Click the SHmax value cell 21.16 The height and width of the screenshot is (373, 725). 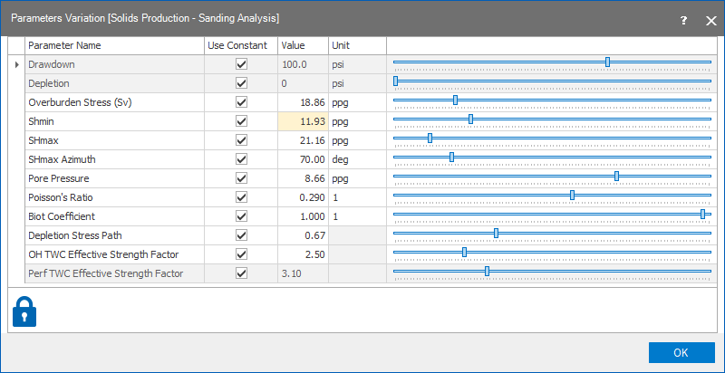tap(303, 140)
